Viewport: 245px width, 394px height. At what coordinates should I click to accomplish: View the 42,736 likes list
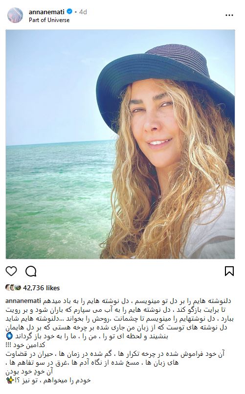pos(42,288)
